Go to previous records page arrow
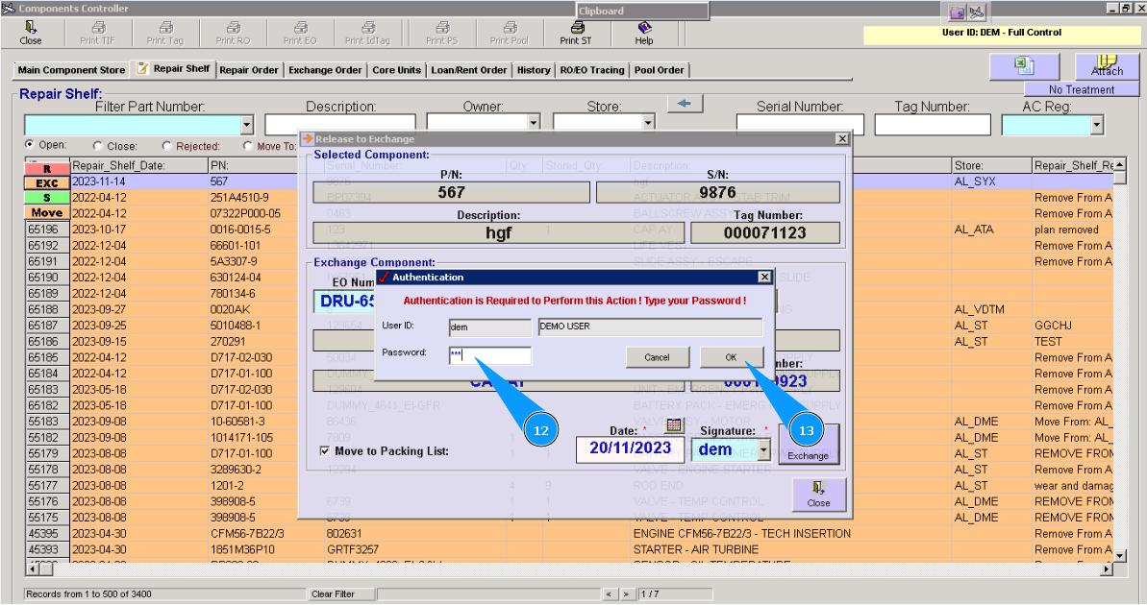 pyautogui.click(x=610, y=594)
